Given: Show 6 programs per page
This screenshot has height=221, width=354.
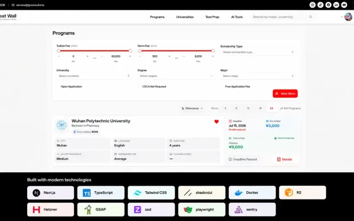Looking at the screenshot, I should click(225, 108).
